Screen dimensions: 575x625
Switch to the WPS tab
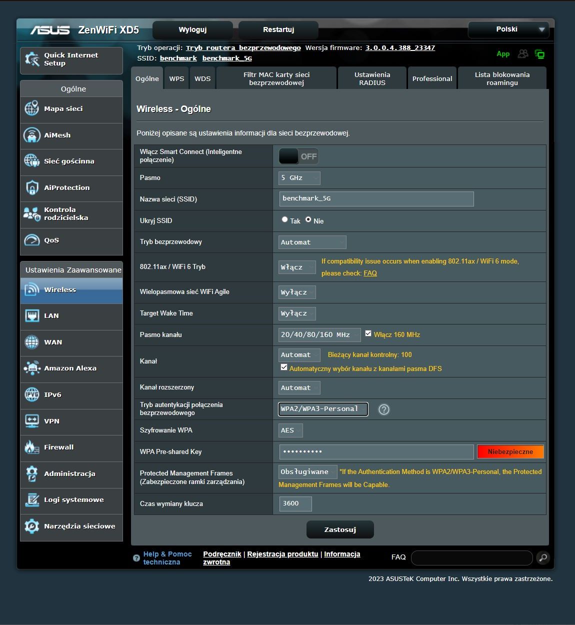click(x=176, y=79)
